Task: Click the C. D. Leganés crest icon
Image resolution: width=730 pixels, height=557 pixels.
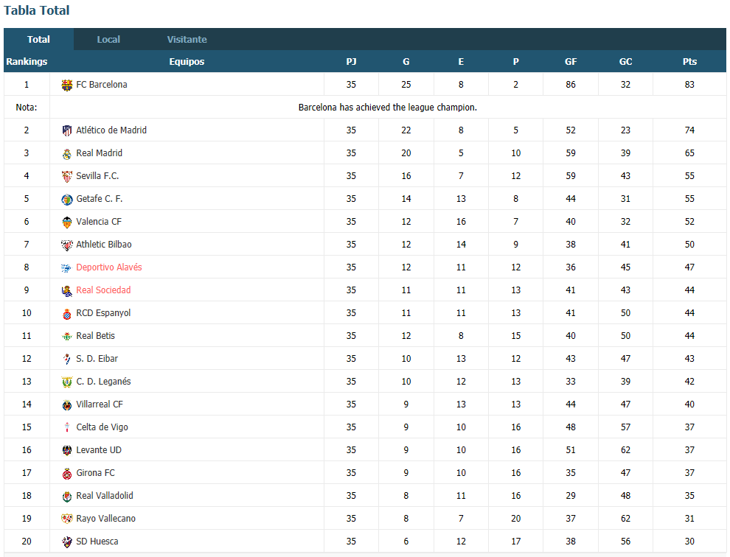Action: click(67, 382)
